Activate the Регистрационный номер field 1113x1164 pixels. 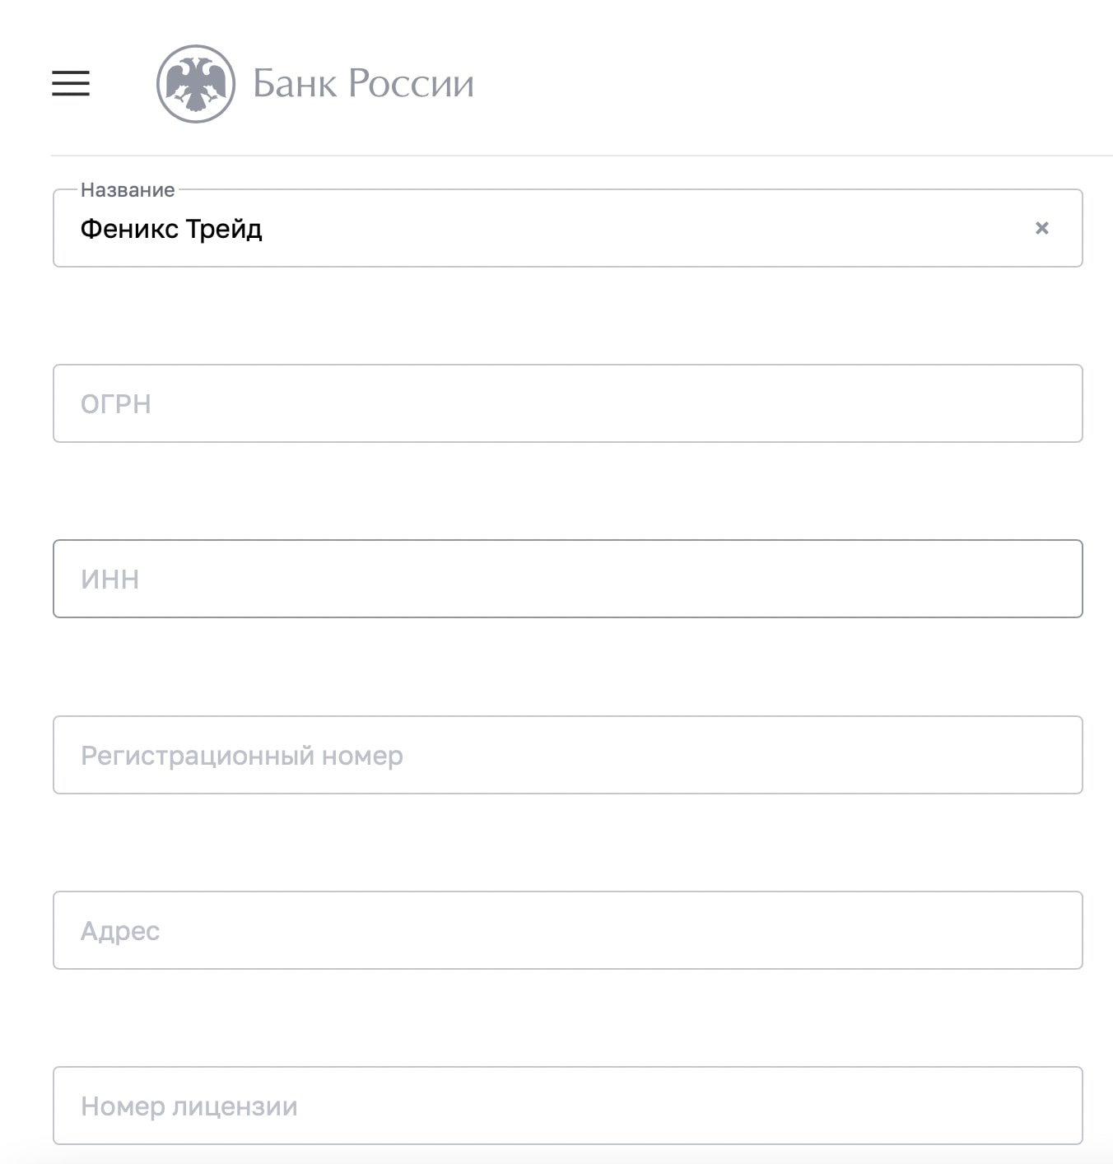tap(568, 755)
